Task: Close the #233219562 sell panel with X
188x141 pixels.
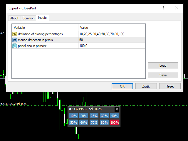Action: (x=117, y=109)
